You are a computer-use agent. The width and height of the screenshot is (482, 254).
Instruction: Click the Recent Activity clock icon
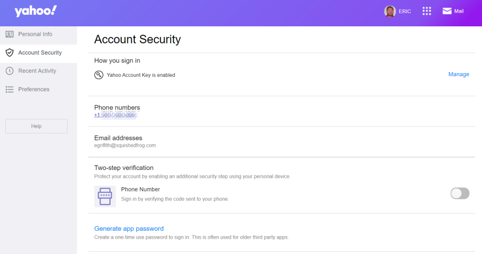tap(9, 71)
